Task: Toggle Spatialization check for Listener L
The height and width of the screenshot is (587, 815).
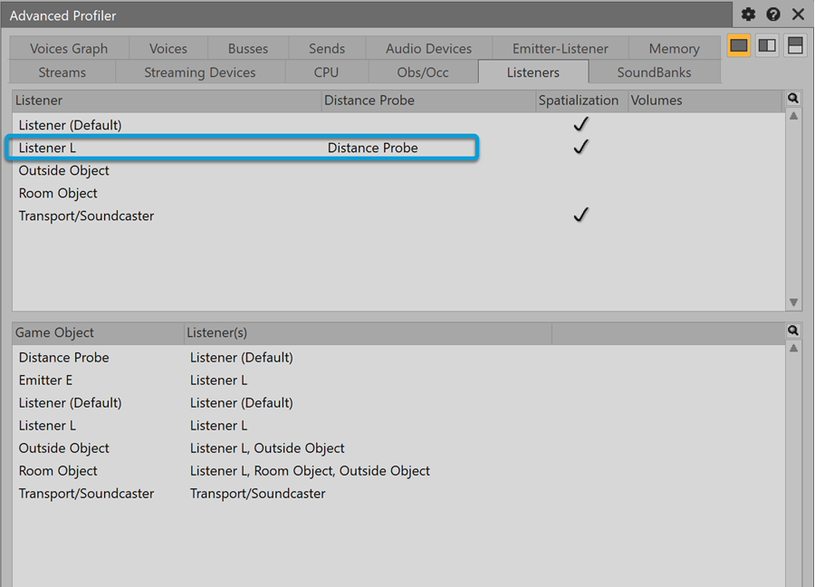Action: click(x=581, y=147)
